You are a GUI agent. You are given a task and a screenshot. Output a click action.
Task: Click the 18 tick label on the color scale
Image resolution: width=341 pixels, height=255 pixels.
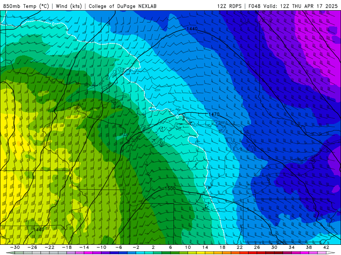coord(222,247)
